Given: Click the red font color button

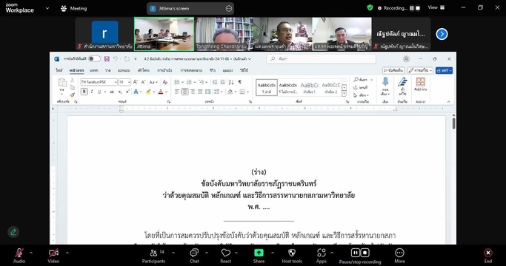Looking at the screenshot, I should coord(161,92).
